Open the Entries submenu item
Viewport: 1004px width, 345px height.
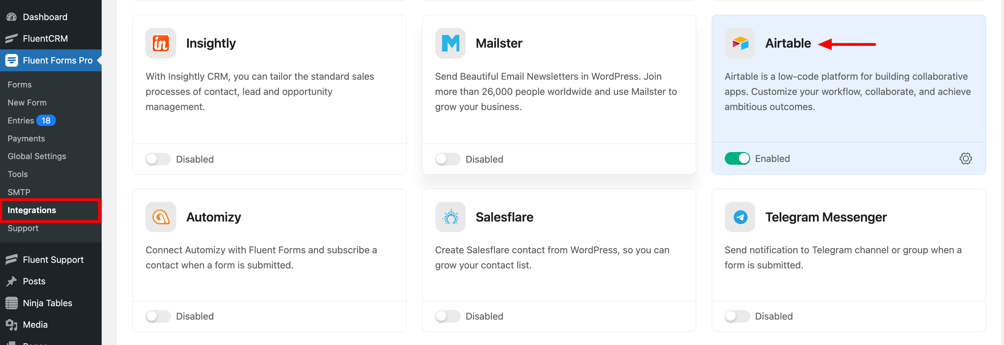21,121
